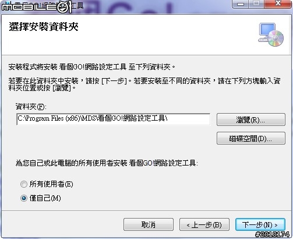Cancel the installation with 取消
Screen dimensions: 293x239
(149, 224)
